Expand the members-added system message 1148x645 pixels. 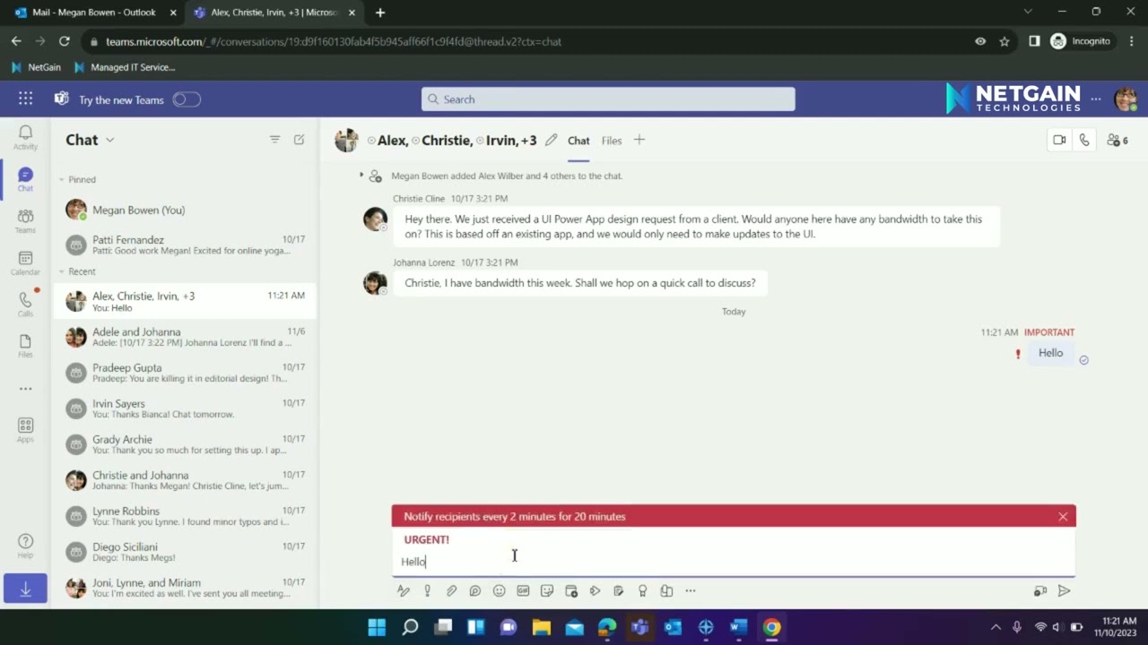click(x=361, y=176)
